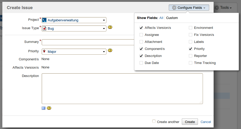Viewport: 241px width, 129px height.
Task: Click the help icon beside Priority
Action: [110, 50]
